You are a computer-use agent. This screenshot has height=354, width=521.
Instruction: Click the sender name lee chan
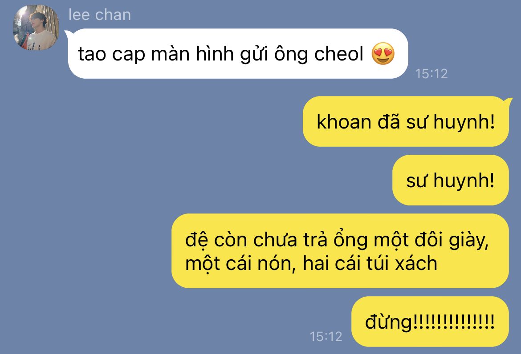[x=100, y=15]
